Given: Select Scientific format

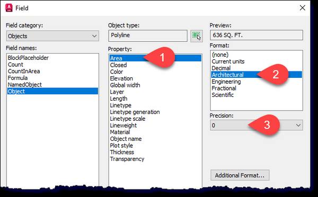Looking at the screenshot, I should pos(223,95).
